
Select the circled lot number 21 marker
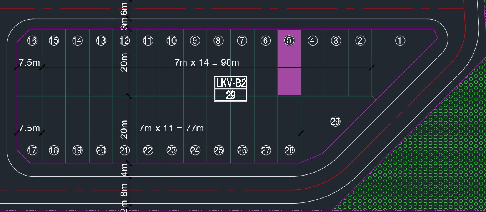click(124, 150)
